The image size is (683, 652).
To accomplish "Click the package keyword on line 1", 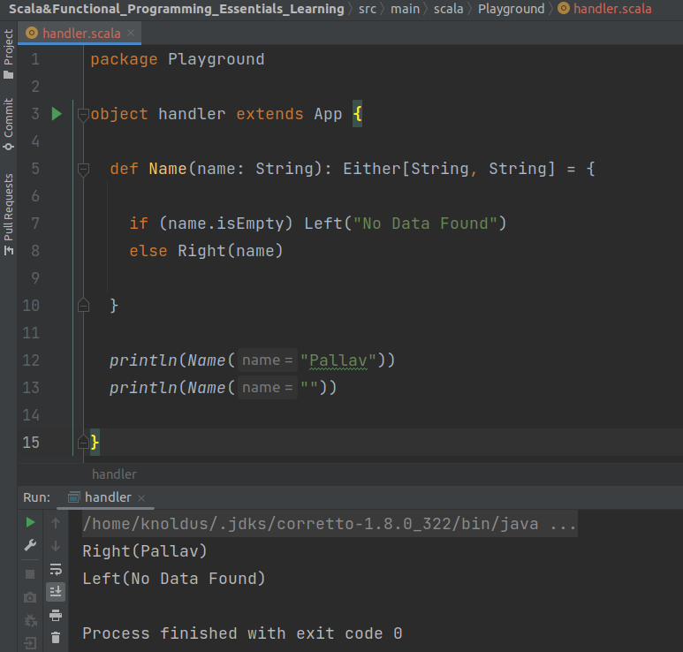I will (124, 60).
